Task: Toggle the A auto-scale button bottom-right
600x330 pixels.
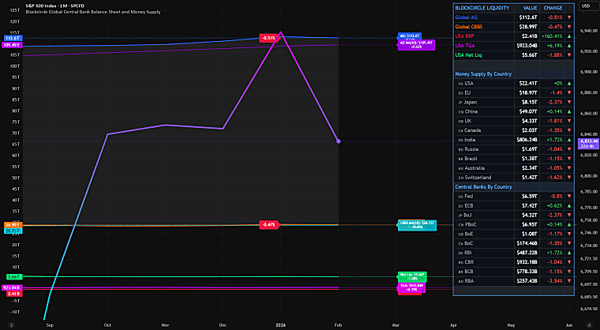Action: point(589,325)
